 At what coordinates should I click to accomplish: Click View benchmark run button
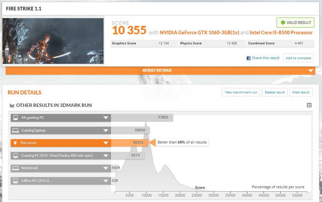241,92
